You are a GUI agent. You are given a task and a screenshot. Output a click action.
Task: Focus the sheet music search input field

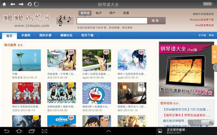click(x=112, y=21)
